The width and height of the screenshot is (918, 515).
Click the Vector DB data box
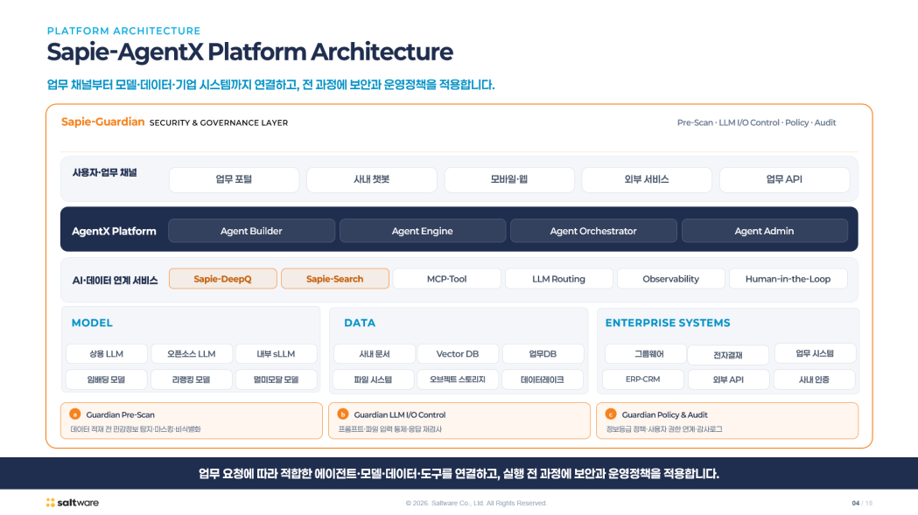[x=458, y=354]
